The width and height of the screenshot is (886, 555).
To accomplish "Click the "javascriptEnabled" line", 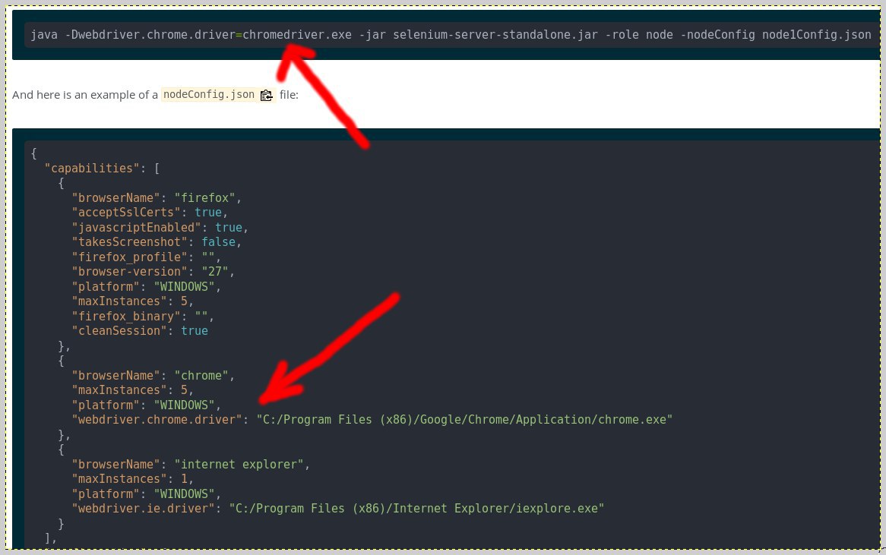I will (x=160, y=228).
